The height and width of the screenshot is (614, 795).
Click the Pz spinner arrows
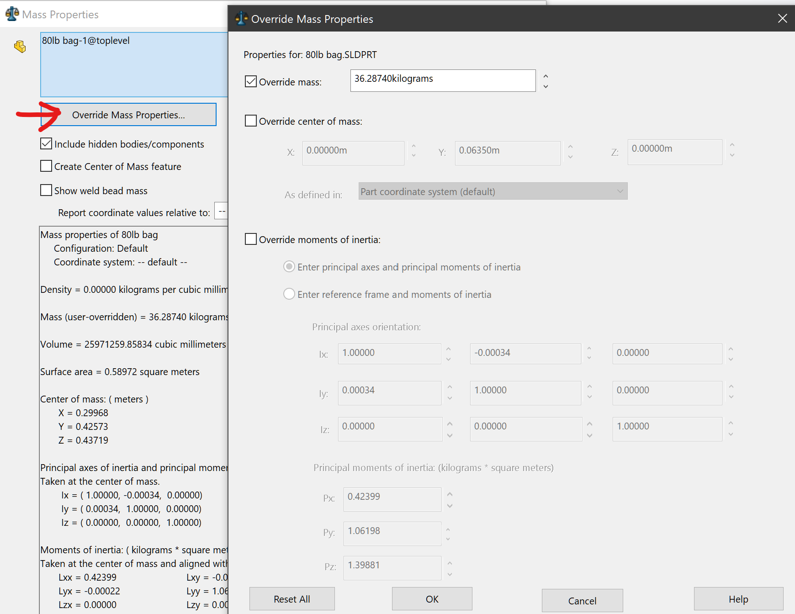[x=450, y=568]
